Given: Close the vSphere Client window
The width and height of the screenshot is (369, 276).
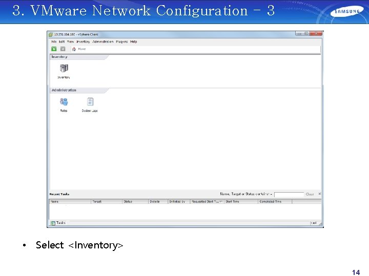Looking at the screenshot, I should 316,34.
